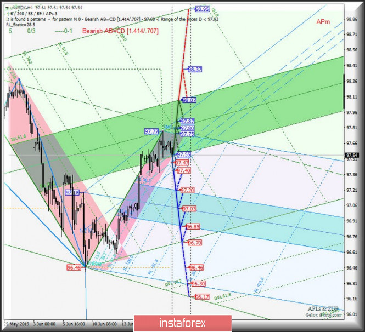The height and width of the screenshot is (332, 365).
Task: Click the 96.17 red price label
Action: (202, 297)
